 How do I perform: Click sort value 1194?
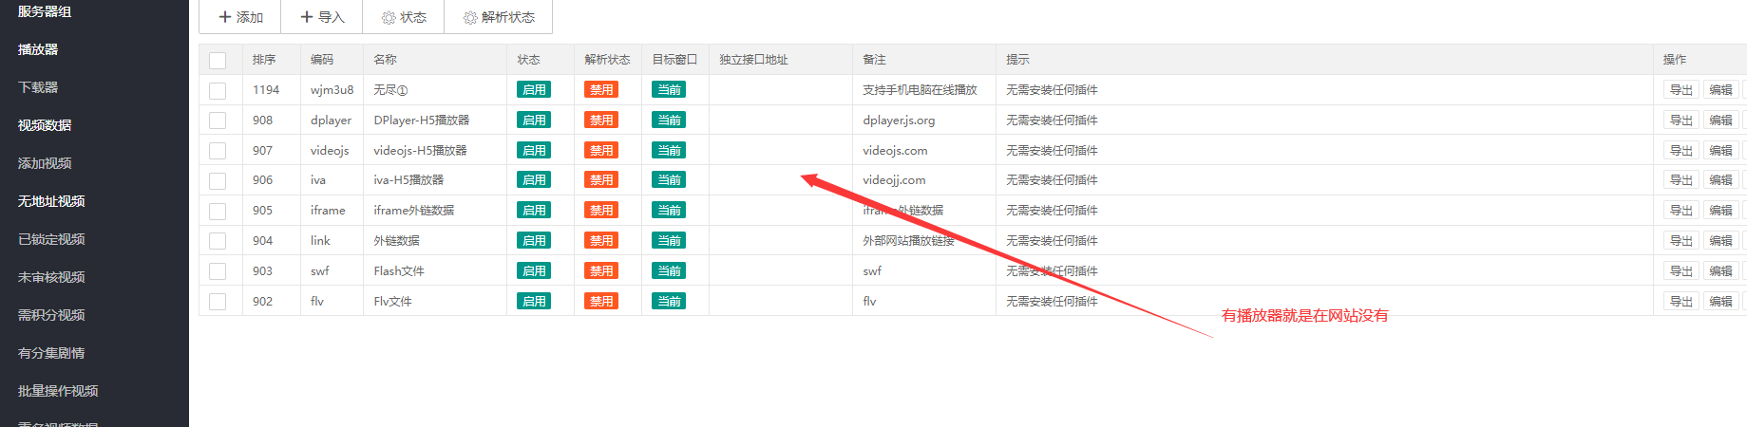(x=266, y=90)
